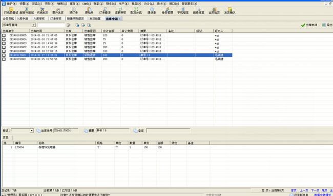Image resolution: width=333 pixels, height=196 pixels.
Task: Click the search text box beside 按单号查询
Action: tap(51, 25)
